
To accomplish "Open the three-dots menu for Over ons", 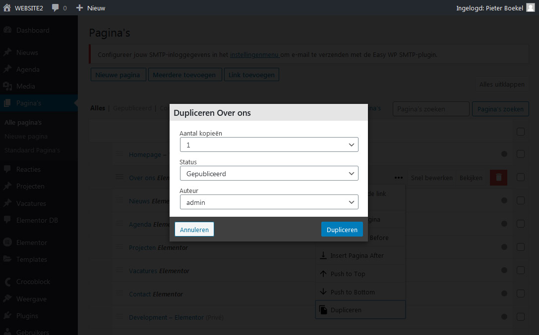I will [x=398, y=178].
